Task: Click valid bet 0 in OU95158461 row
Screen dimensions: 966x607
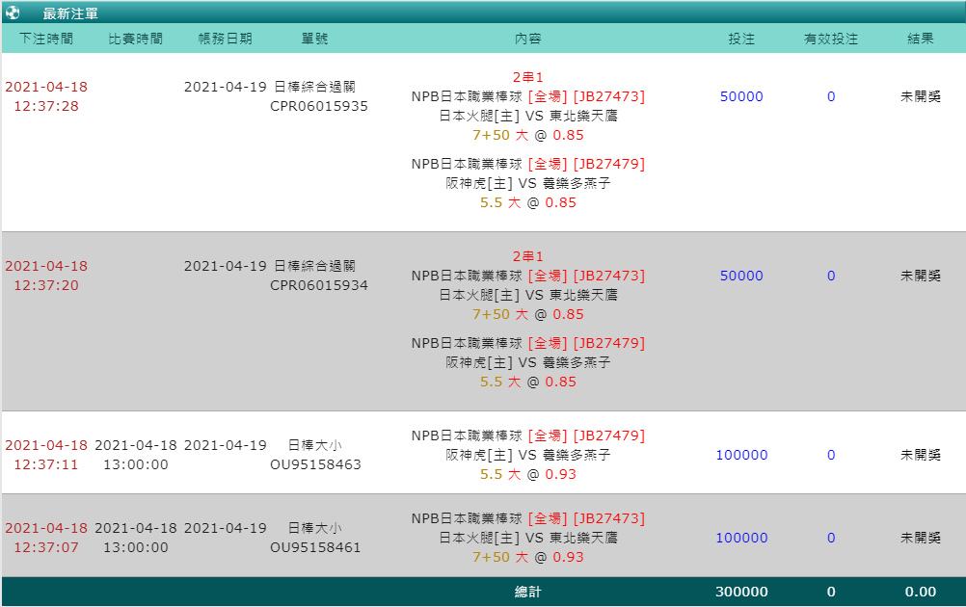Action: pos(830,538)
